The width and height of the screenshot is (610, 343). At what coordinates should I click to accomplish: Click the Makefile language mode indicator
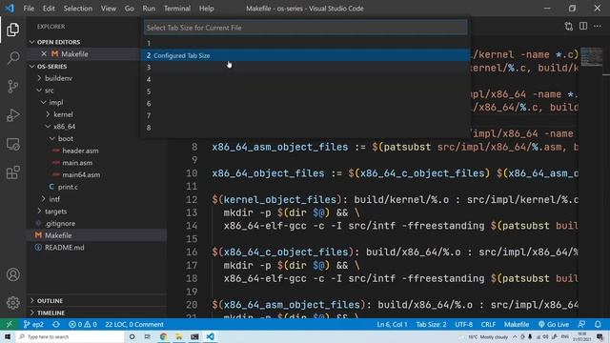click(517, 324)
